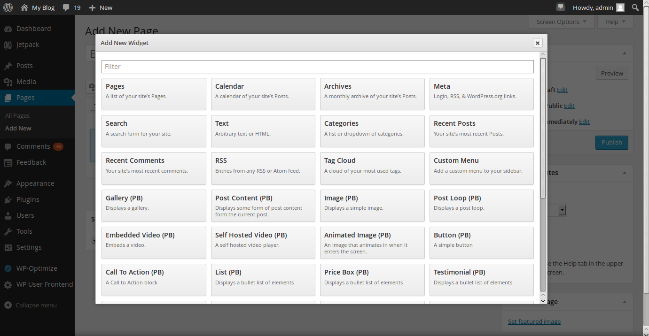This screenshot has width=649, height=336.
Task: Click the WP-Optimize icon
Action: (x=8, y=268)
